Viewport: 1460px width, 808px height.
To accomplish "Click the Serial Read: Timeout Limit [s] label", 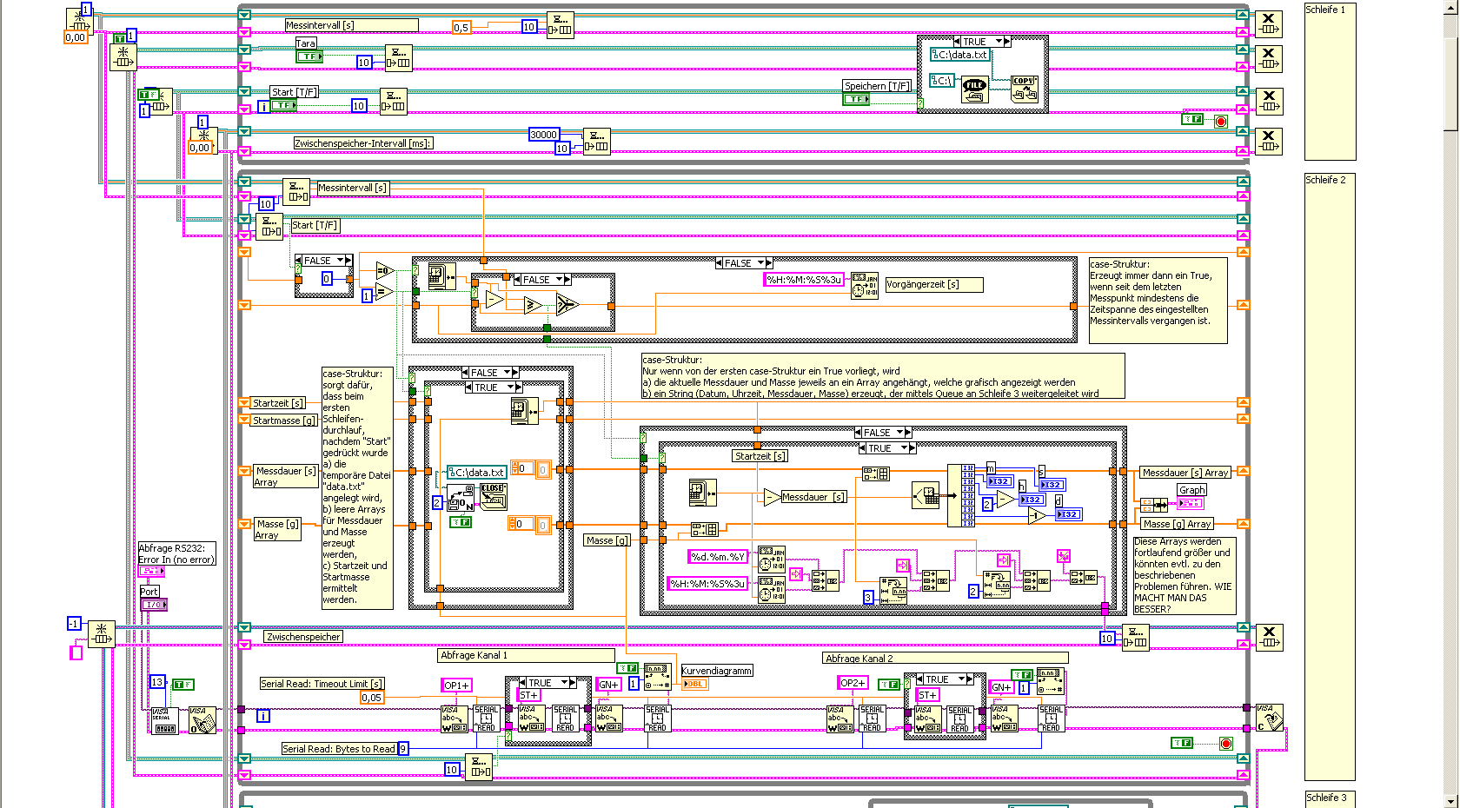I will coord(322,684).
